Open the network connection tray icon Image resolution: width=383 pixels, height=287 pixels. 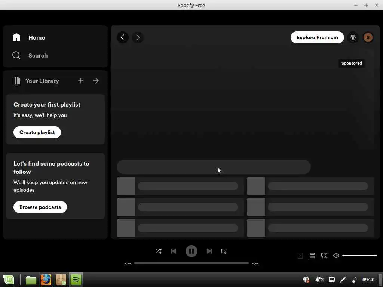[x=343, y=280]
